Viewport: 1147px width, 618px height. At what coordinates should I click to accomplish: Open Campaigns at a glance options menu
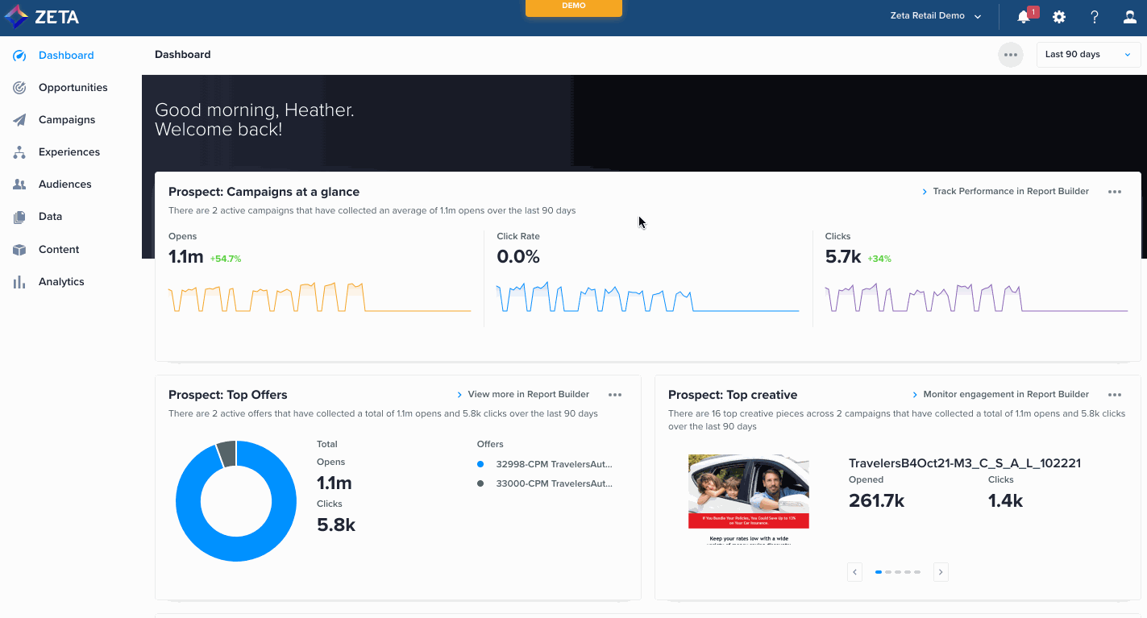(1115, 192)
